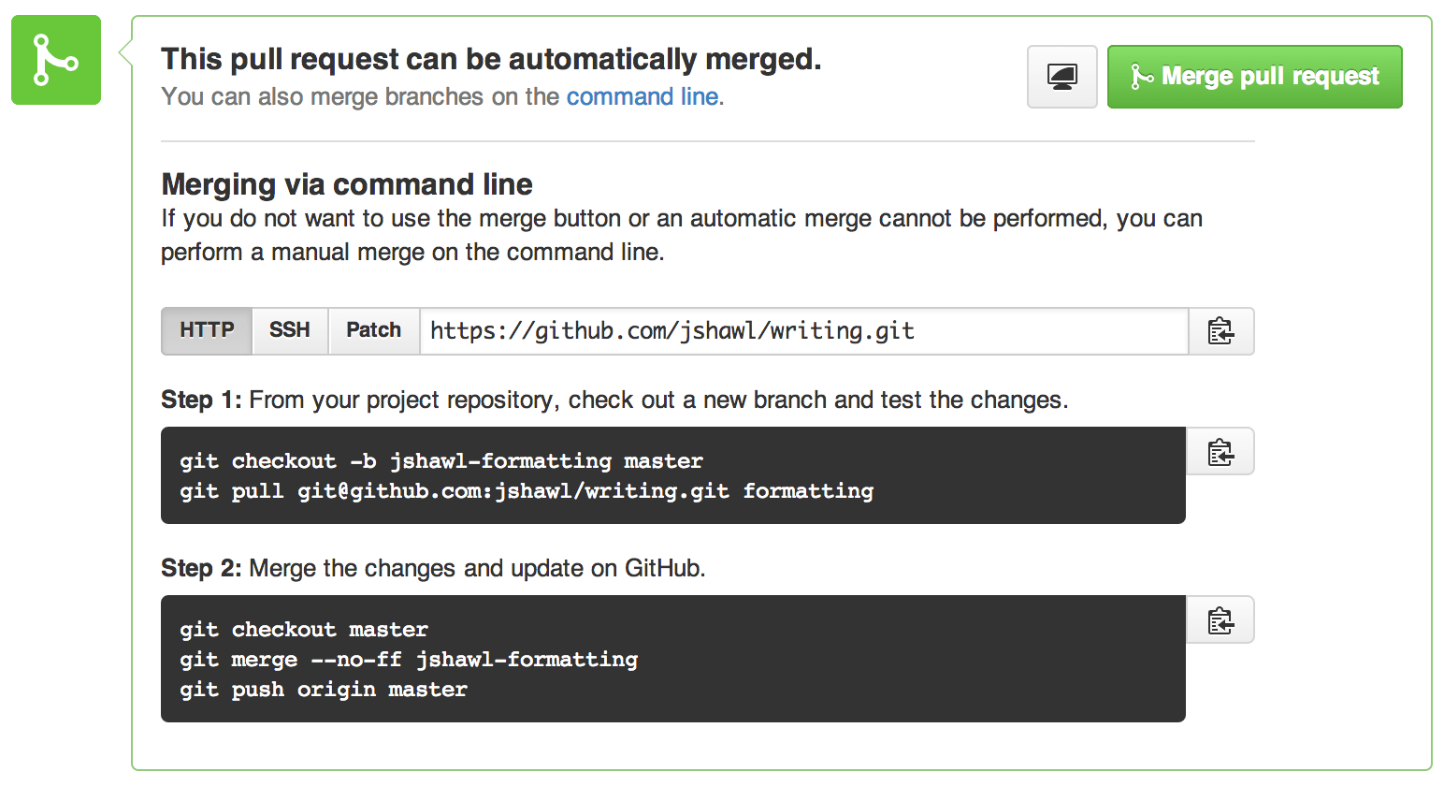The height and width of the screenshot is (786, 1444).
Task: Copy the repository URL to clipboard
Action: point(1221,331)
